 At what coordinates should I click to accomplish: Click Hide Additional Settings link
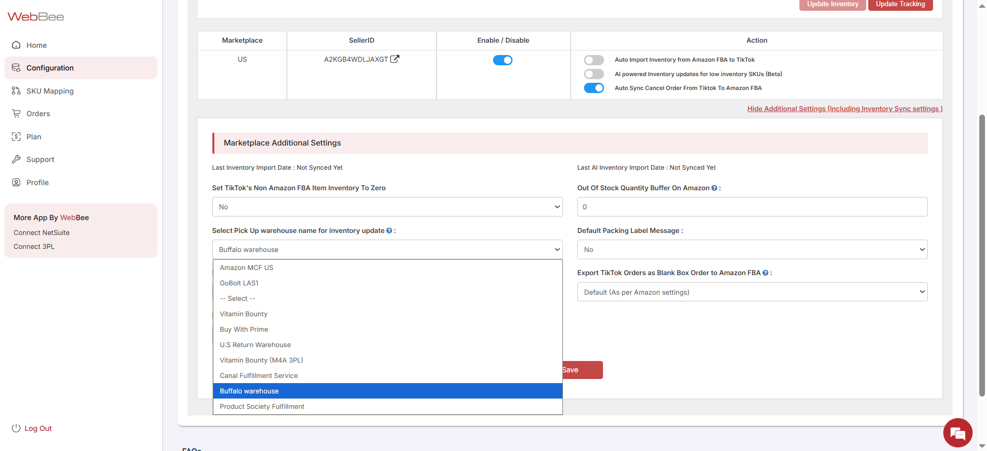click(x=845, y=109)
